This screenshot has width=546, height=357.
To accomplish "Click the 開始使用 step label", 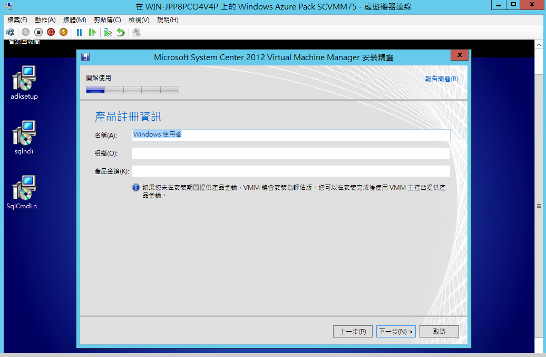I will 99,78.
